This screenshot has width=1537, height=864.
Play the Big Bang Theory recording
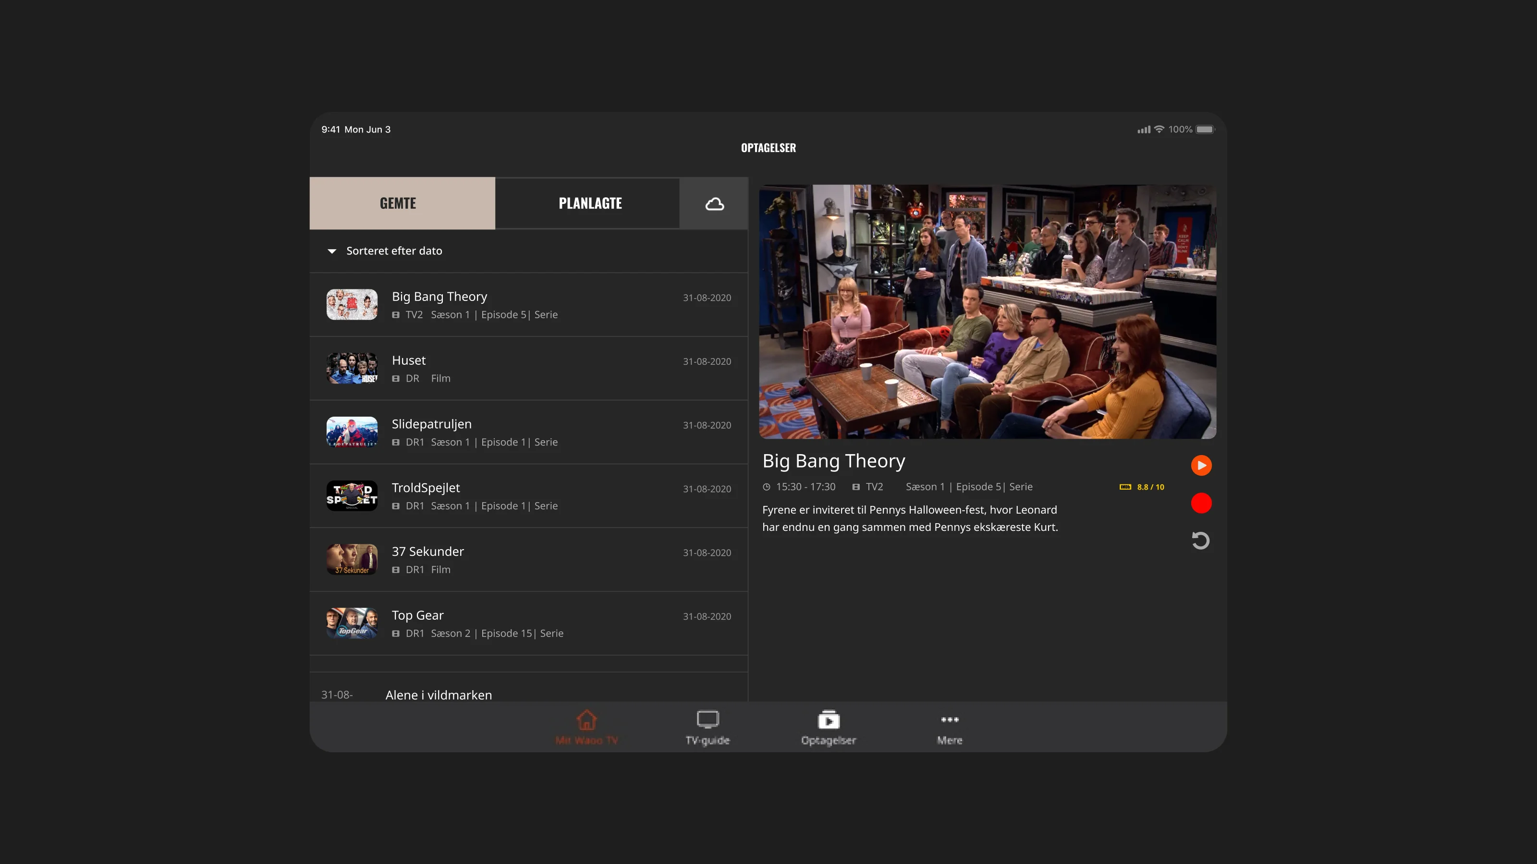(x=1201, y=465)
